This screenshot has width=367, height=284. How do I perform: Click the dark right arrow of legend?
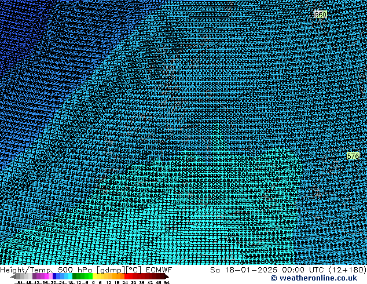coord(167,276)
